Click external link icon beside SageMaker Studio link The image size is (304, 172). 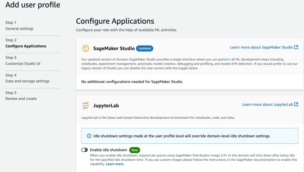click(296, 47)
